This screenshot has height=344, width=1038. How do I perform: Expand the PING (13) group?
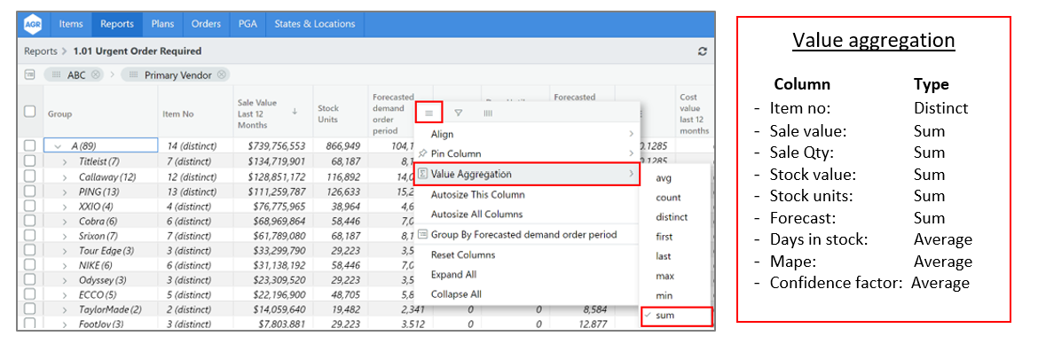[66, 192]
